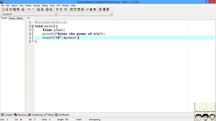Open the Execute menu

coord(37,5)
